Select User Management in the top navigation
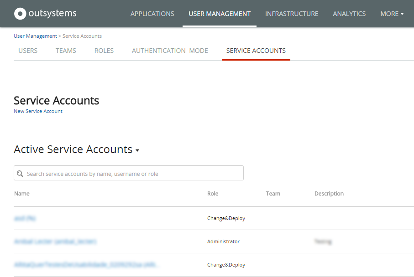This screenshot has height=277, width=414. [x=220, y=14]
